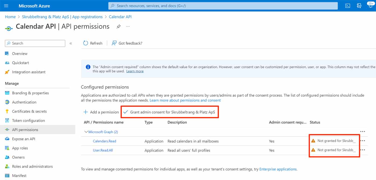Focus the global search resources box
This screenshot has width=376, height=180.
pos(223,6)
